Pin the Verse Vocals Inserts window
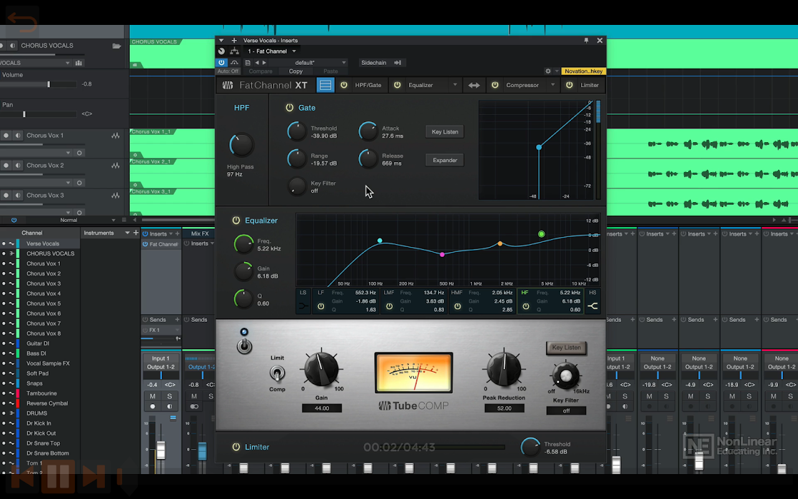This screenshot has height=499, width=798. pos(586,41)
